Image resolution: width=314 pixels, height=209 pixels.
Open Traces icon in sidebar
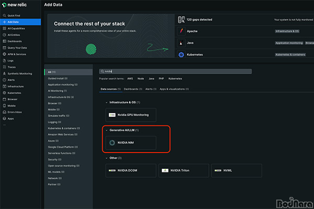point(4,67)
